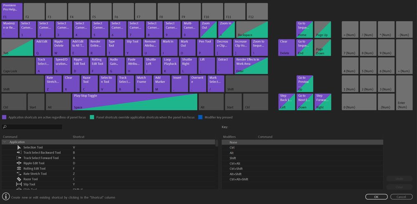Select the Ctrl+Alt modifier row
Screen dimensions: 417x204
pyautogui.click(x=302, y=163)
